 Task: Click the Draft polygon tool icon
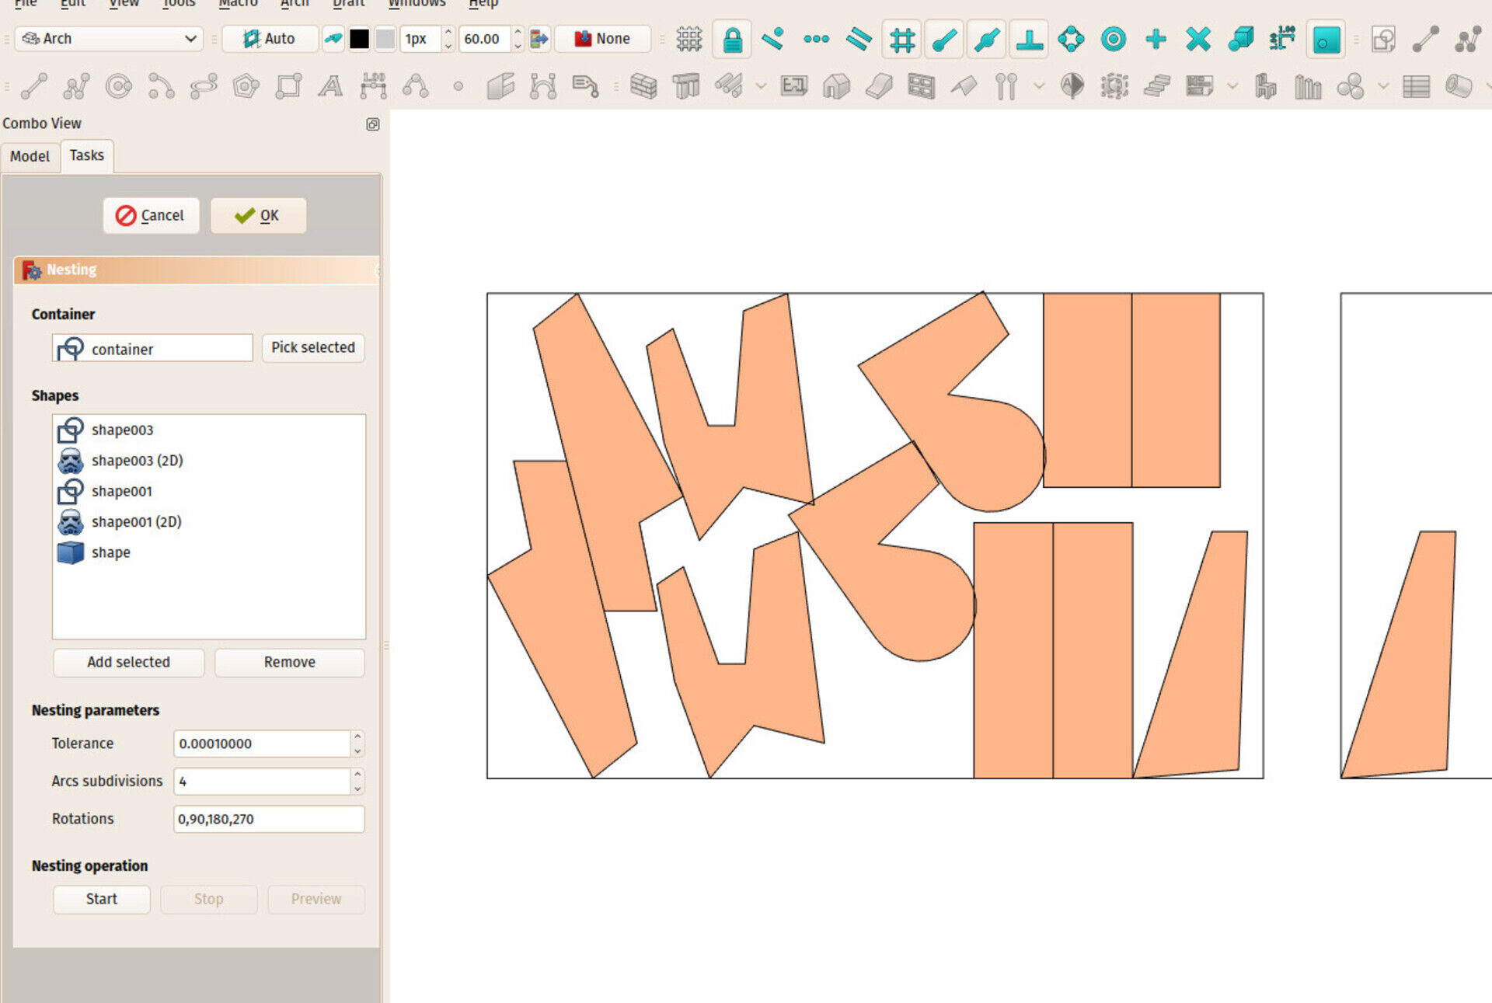(246, 86)
